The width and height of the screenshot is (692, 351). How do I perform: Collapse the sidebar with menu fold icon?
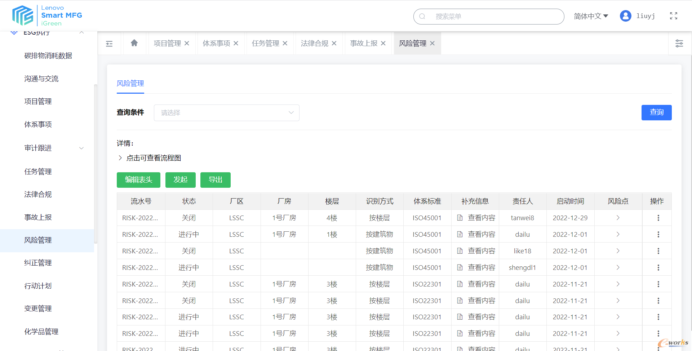click(109, 44)
